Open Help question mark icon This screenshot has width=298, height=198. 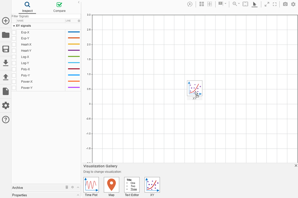coord(6,120)
